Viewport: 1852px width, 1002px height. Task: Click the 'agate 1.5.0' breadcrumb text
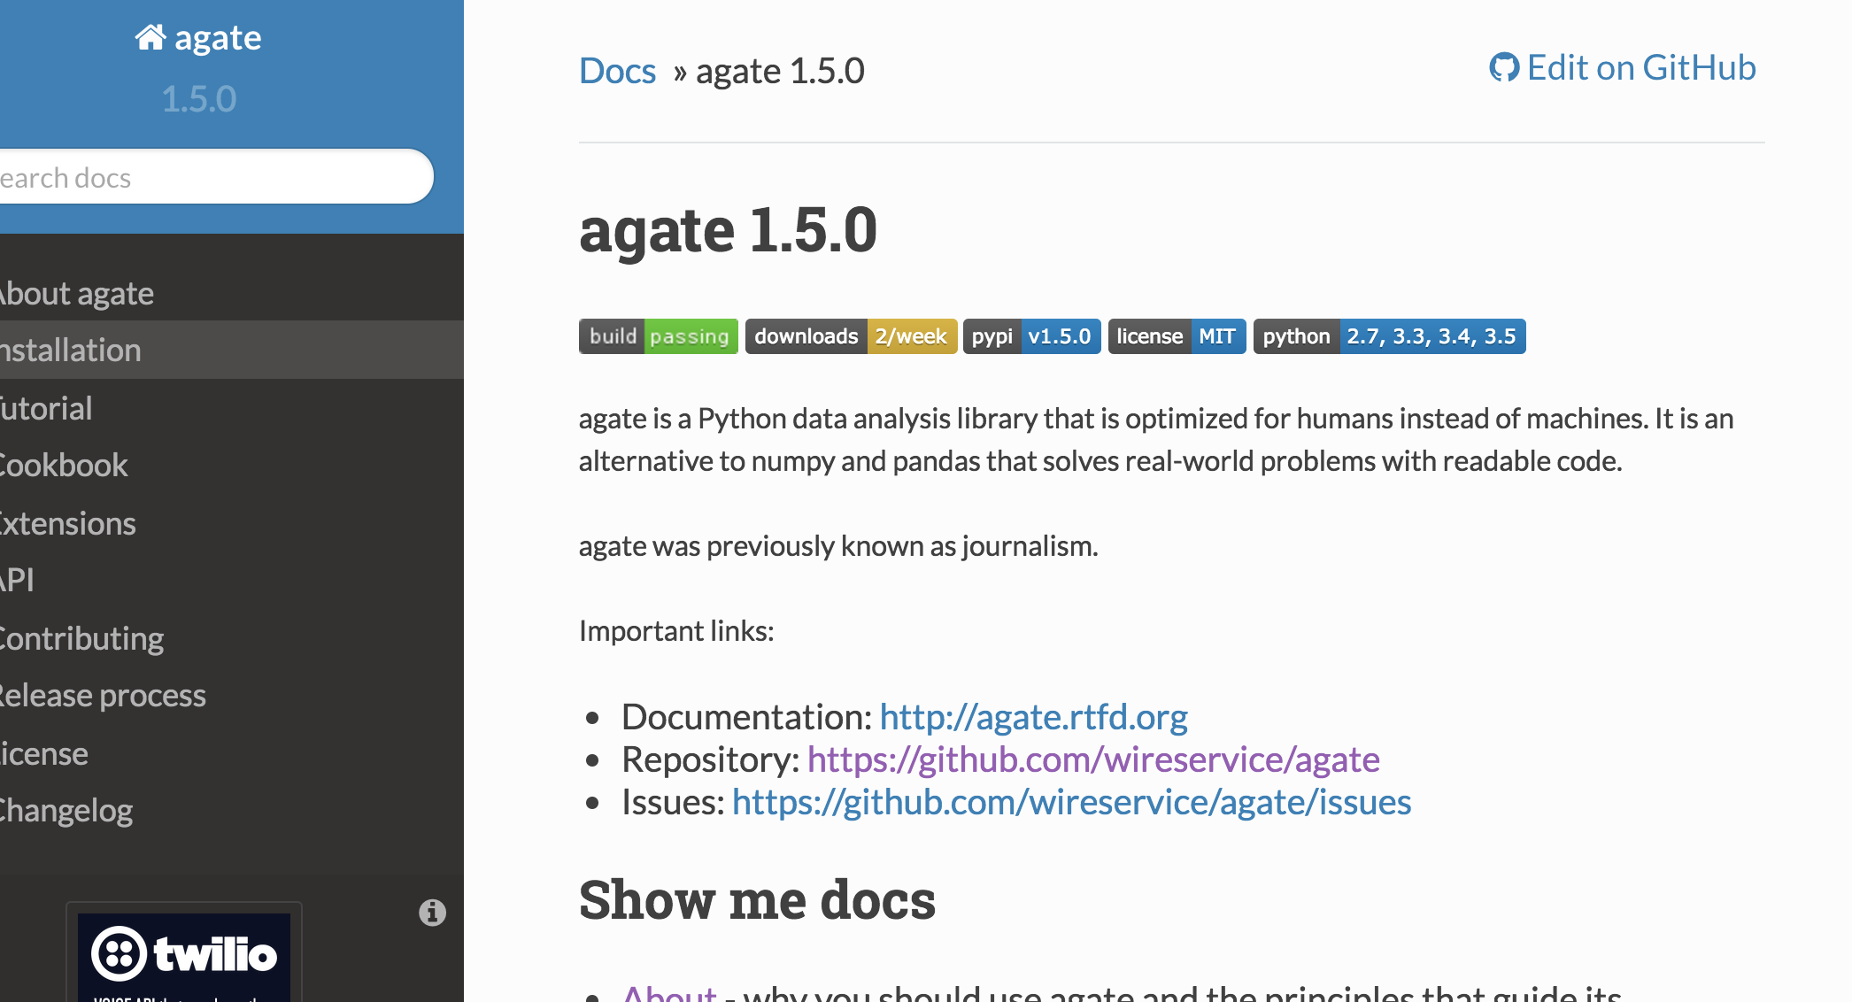coord(780,71)
